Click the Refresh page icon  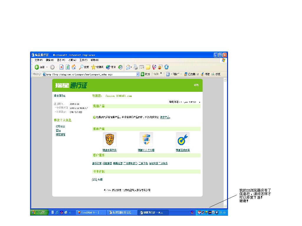[x=68, y=67]
